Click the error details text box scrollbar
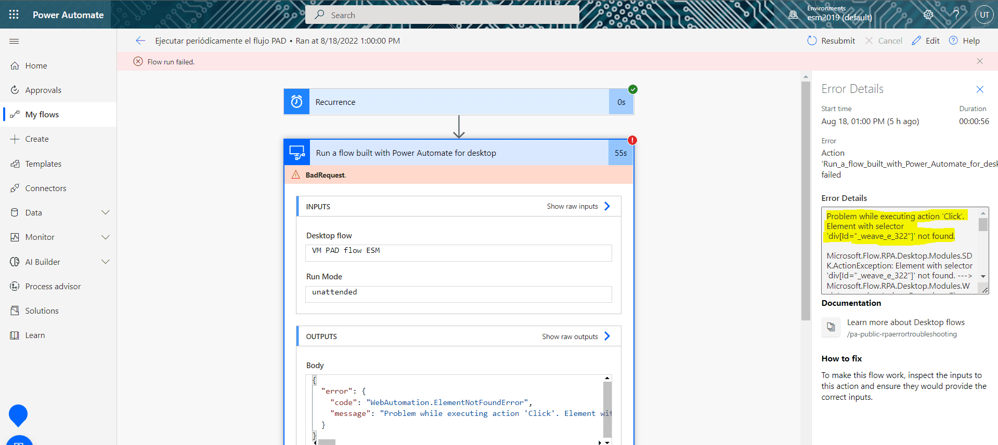The height and width of the screenshot is (445, 998). coord(983,225)
